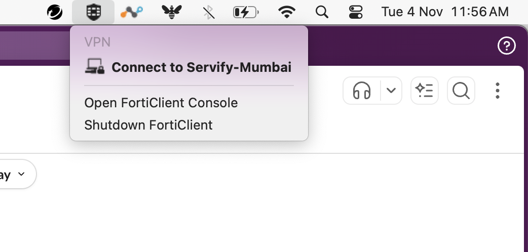
Task: Click the search magnifier button in channel header
Action: 461,91
